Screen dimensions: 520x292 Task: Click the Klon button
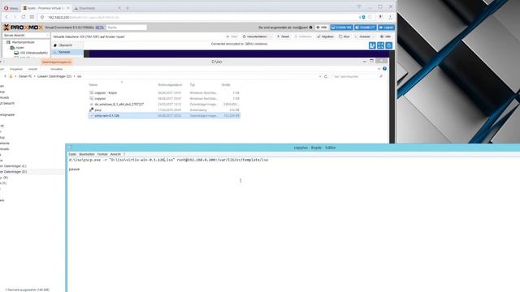coord(344,36)
